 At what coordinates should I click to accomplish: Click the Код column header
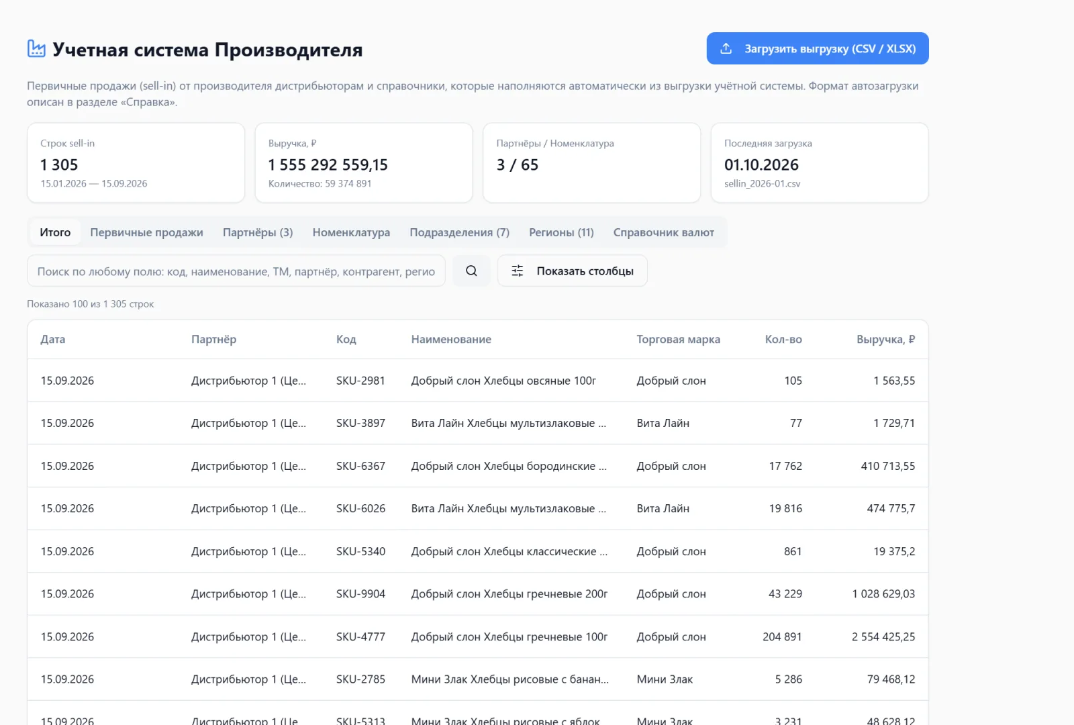coord(346,339)
